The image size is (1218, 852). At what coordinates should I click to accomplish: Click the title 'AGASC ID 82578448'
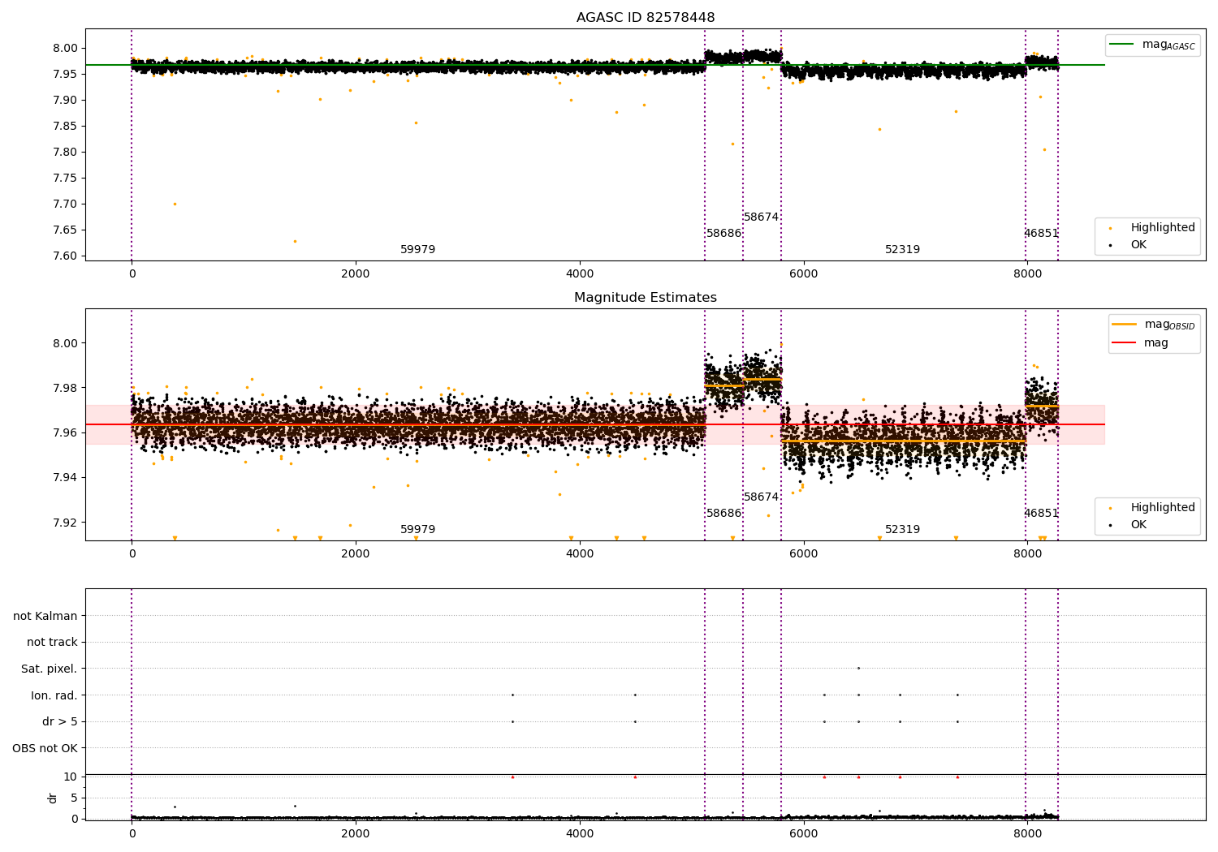(646, 18)
